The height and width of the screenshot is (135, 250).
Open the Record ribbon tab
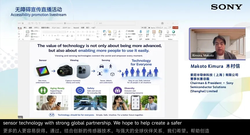click(76, 28)
